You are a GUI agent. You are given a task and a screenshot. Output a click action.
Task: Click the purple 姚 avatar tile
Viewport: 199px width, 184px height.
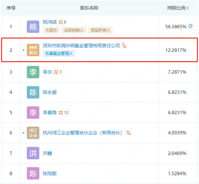pyautogui.click(x=33, y=27)
